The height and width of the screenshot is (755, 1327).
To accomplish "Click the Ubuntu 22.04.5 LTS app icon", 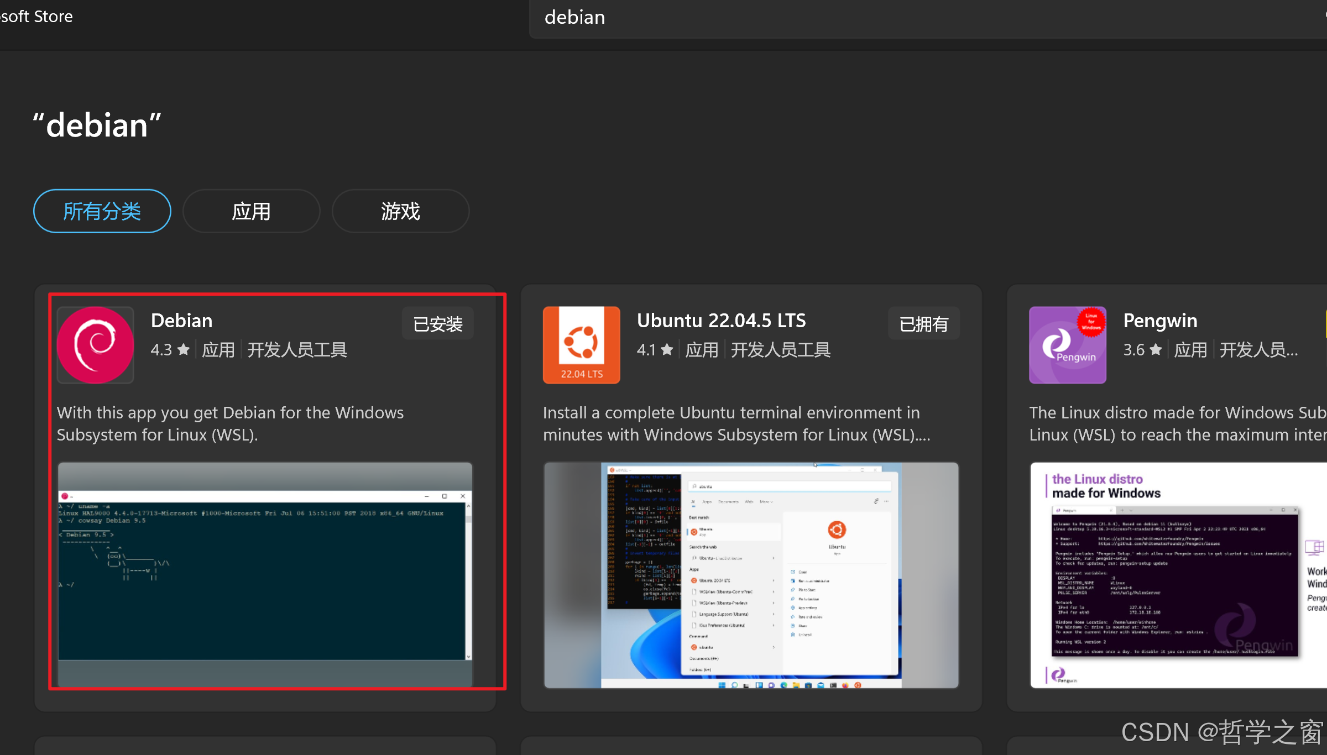I will coord(581,344).
